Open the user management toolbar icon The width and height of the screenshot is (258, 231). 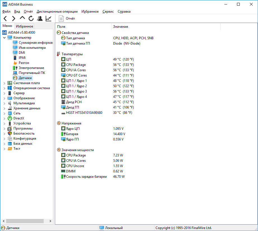40,19
